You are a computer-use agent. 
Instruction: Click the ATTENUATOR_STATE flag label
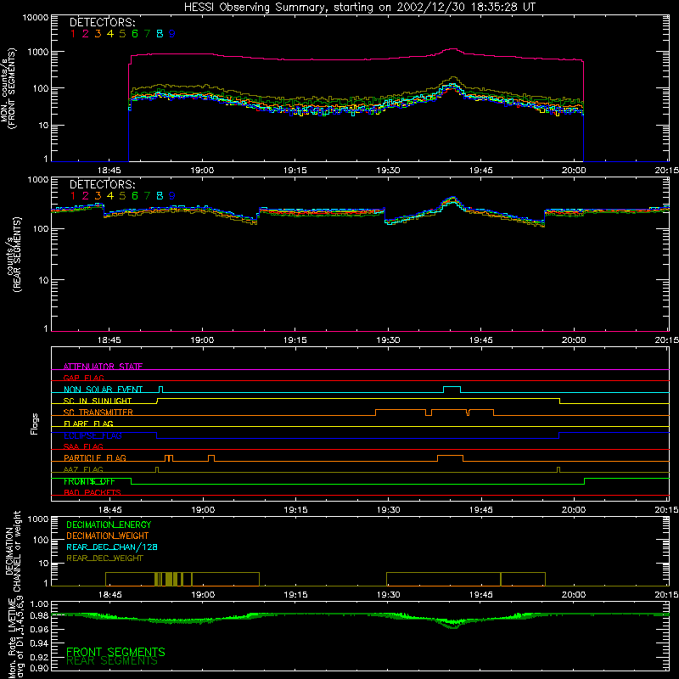[103, 367]
